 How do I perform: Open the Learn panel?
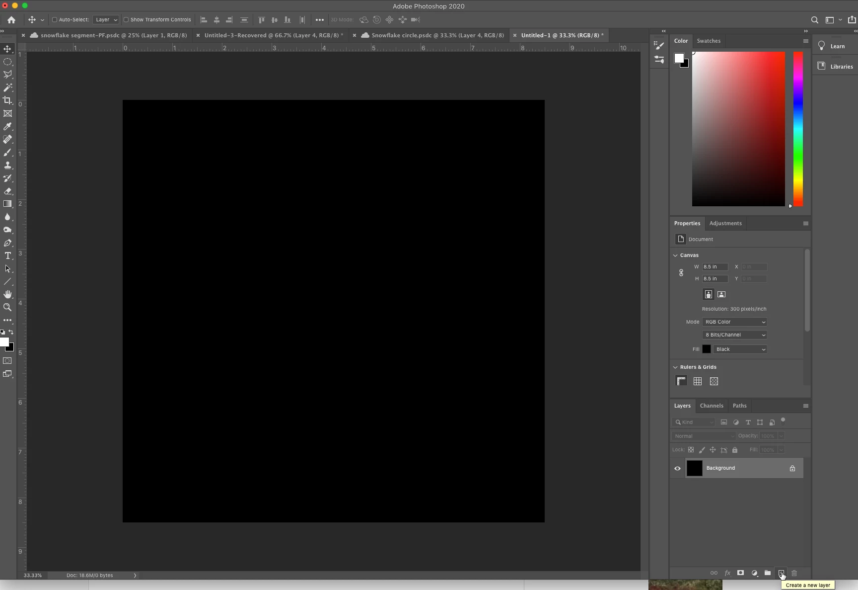835,46
